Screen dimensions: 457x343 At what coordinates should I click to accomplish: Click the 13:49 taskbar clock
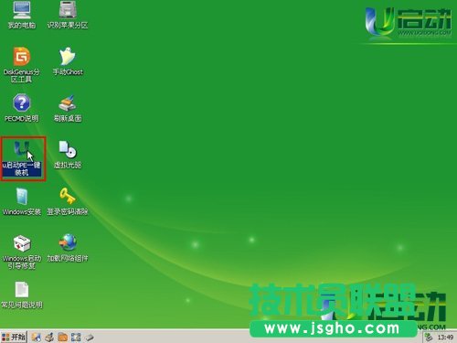click(x=445, y=338)
